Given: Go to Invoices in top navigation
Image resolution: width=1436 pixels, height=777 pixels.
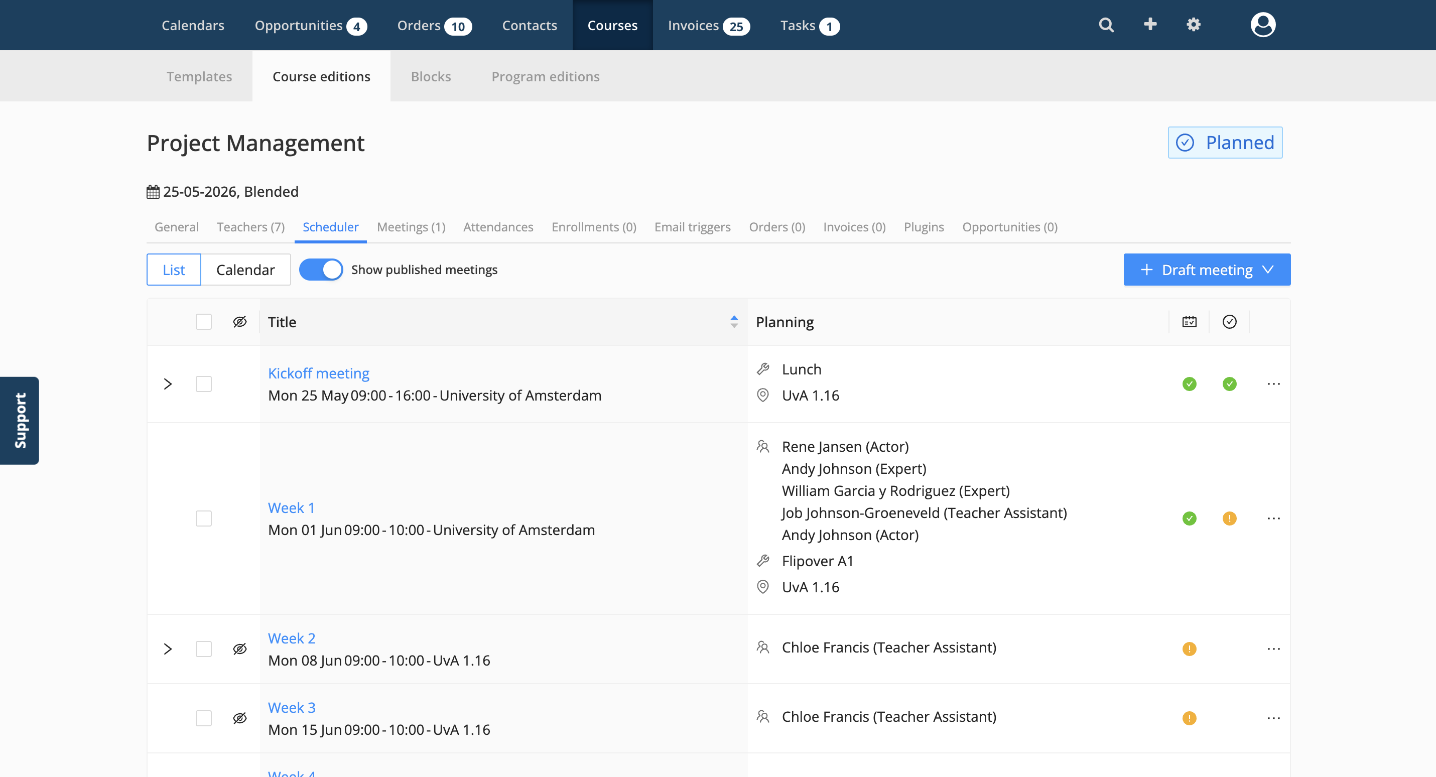Looking at the screenshot, I should point(708,25).
